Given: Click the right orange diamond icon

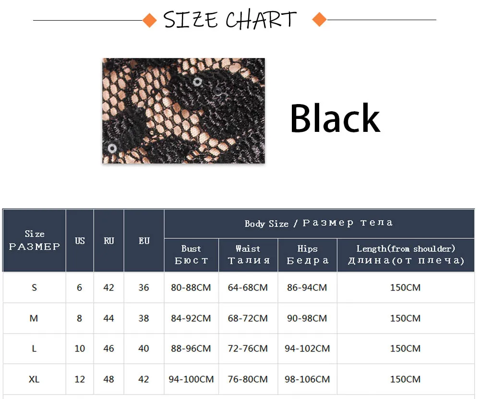Looking at the screenshot, I should 320,20.
